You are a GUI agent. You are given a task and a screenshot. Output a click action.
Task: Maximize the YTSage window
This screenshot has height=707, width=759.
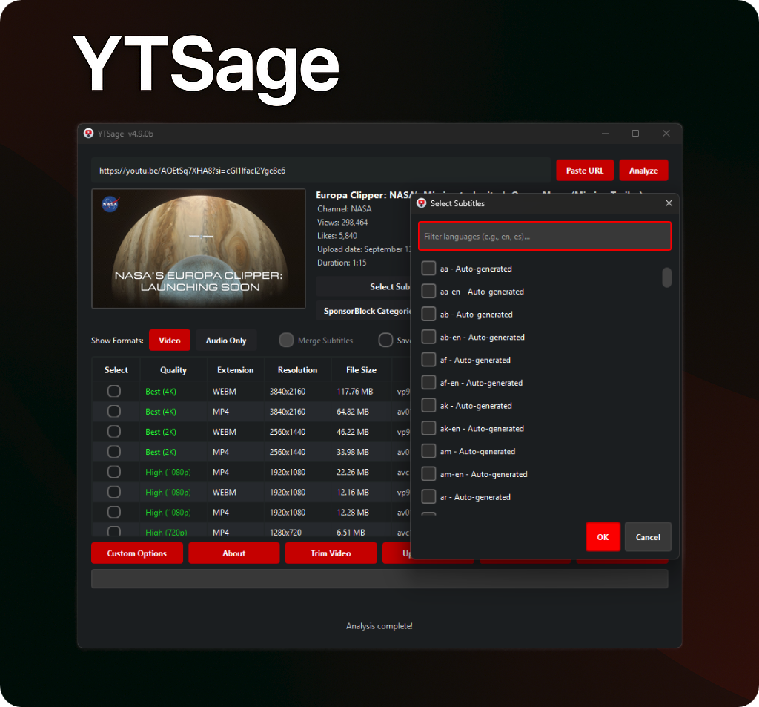[635, 134]
